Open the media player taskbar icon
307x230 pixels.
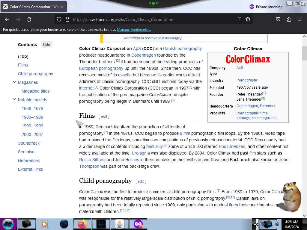coord(44,224)
